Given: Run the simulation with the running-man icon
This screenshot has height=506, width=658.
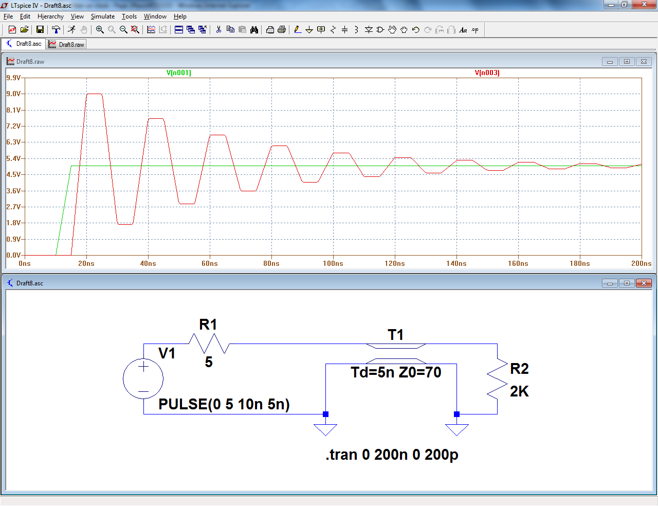Looking at the screenshot, I should pos(71,30).
